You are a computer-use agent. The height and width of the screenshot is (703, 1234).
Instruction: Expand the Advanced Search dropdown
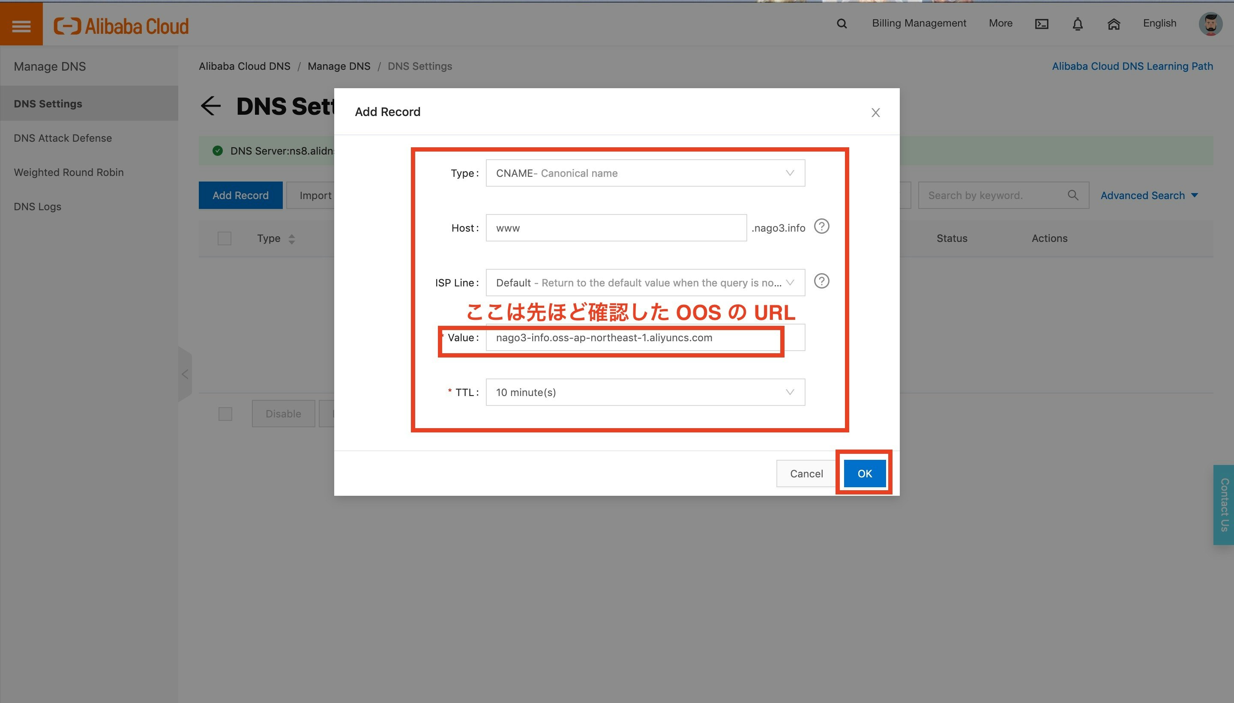tap(1149, 196)
